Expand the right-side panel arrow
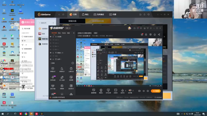The image size is (207, 116). coord(164,37)
